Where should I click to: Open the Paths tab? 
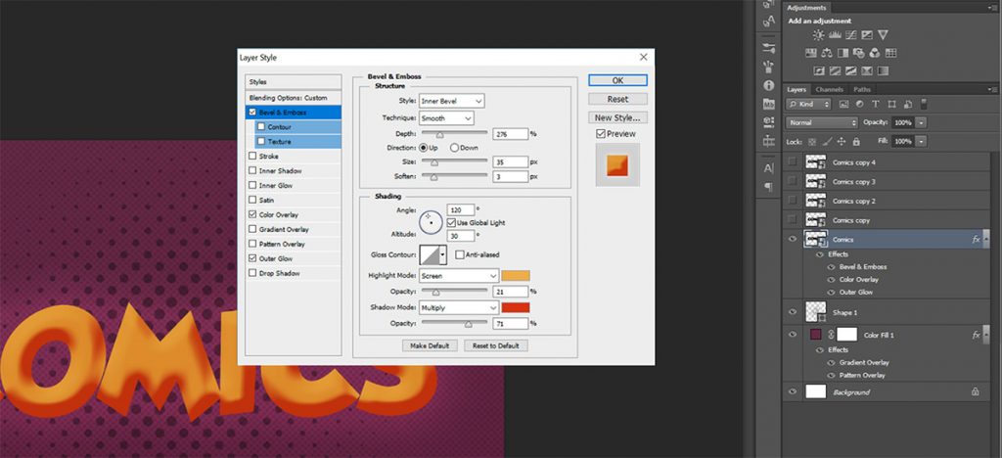[x=861, y=89]
